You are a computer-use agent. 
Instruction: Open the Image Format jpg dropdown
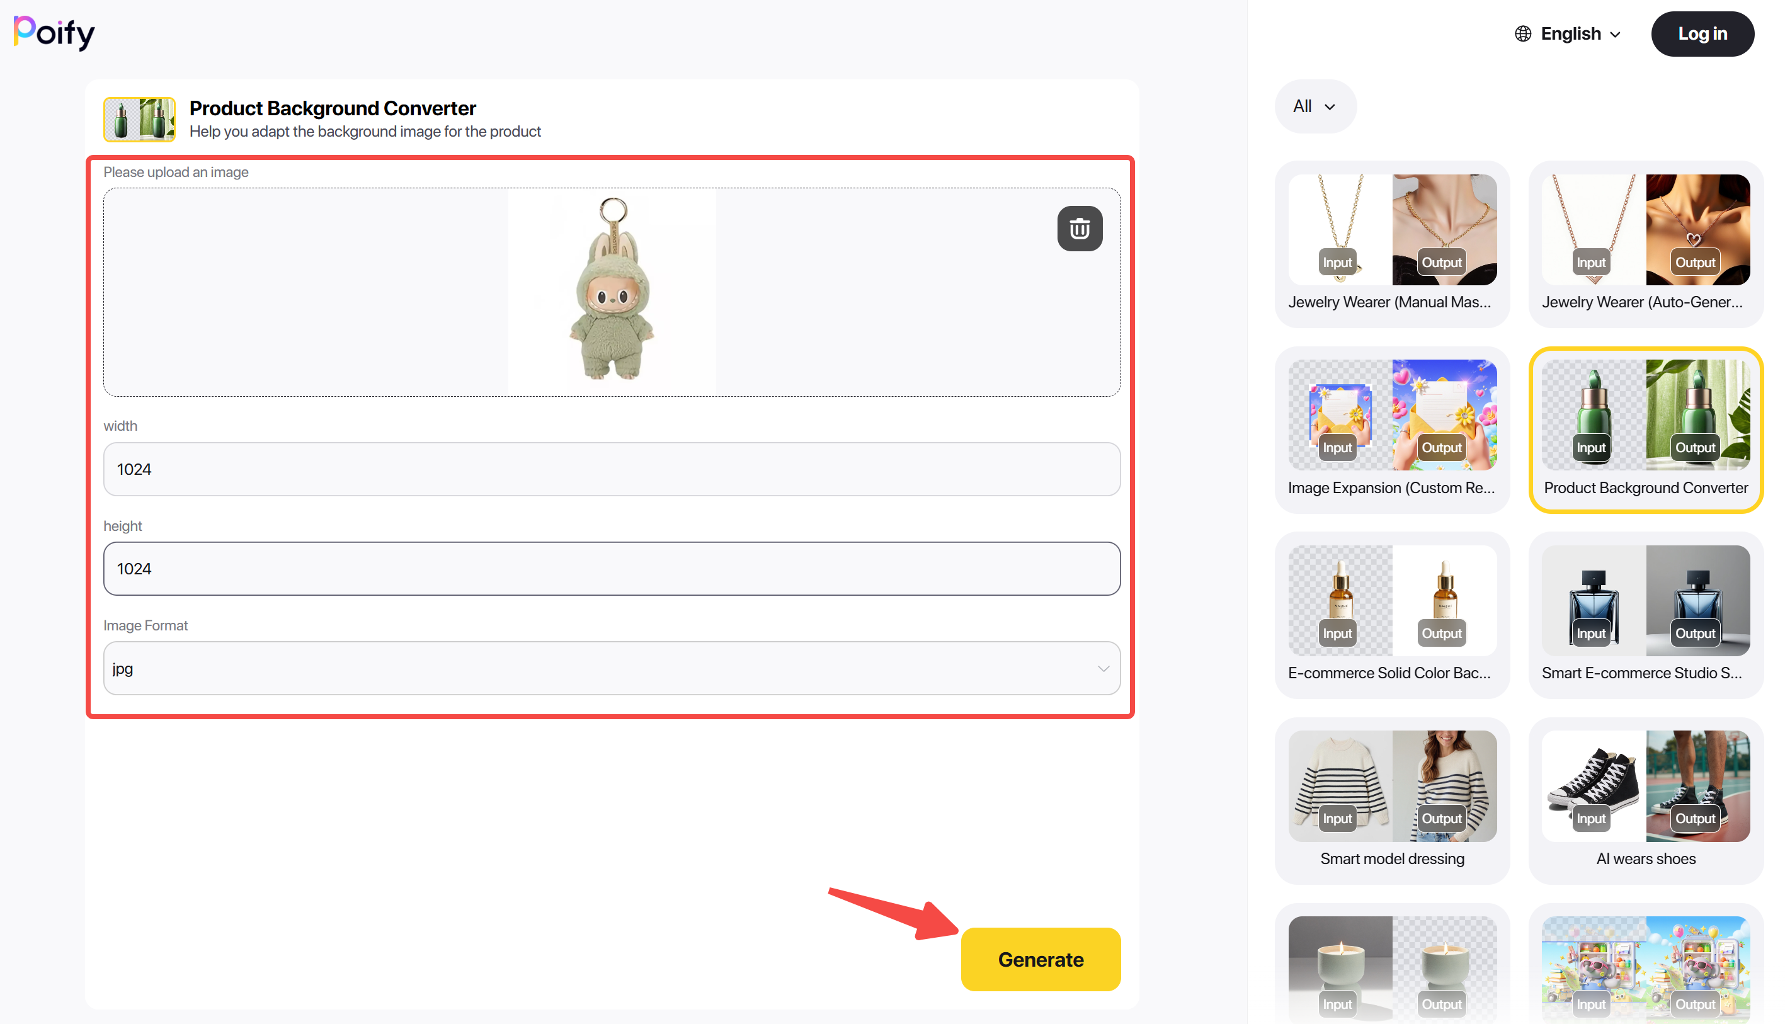point(610,668)
